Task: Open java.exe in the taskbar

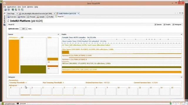Action: [21, 104]
